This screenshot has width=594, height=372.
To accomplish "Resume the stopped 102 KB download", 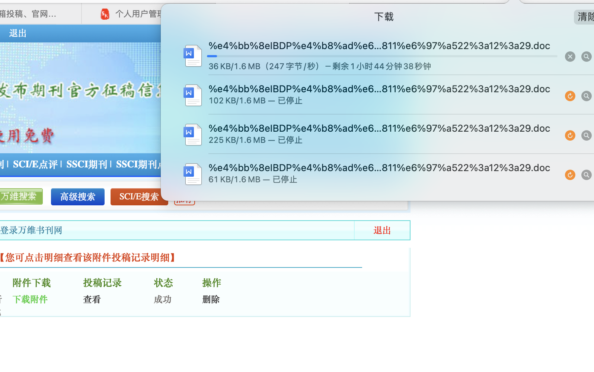I will pos(570,96).
